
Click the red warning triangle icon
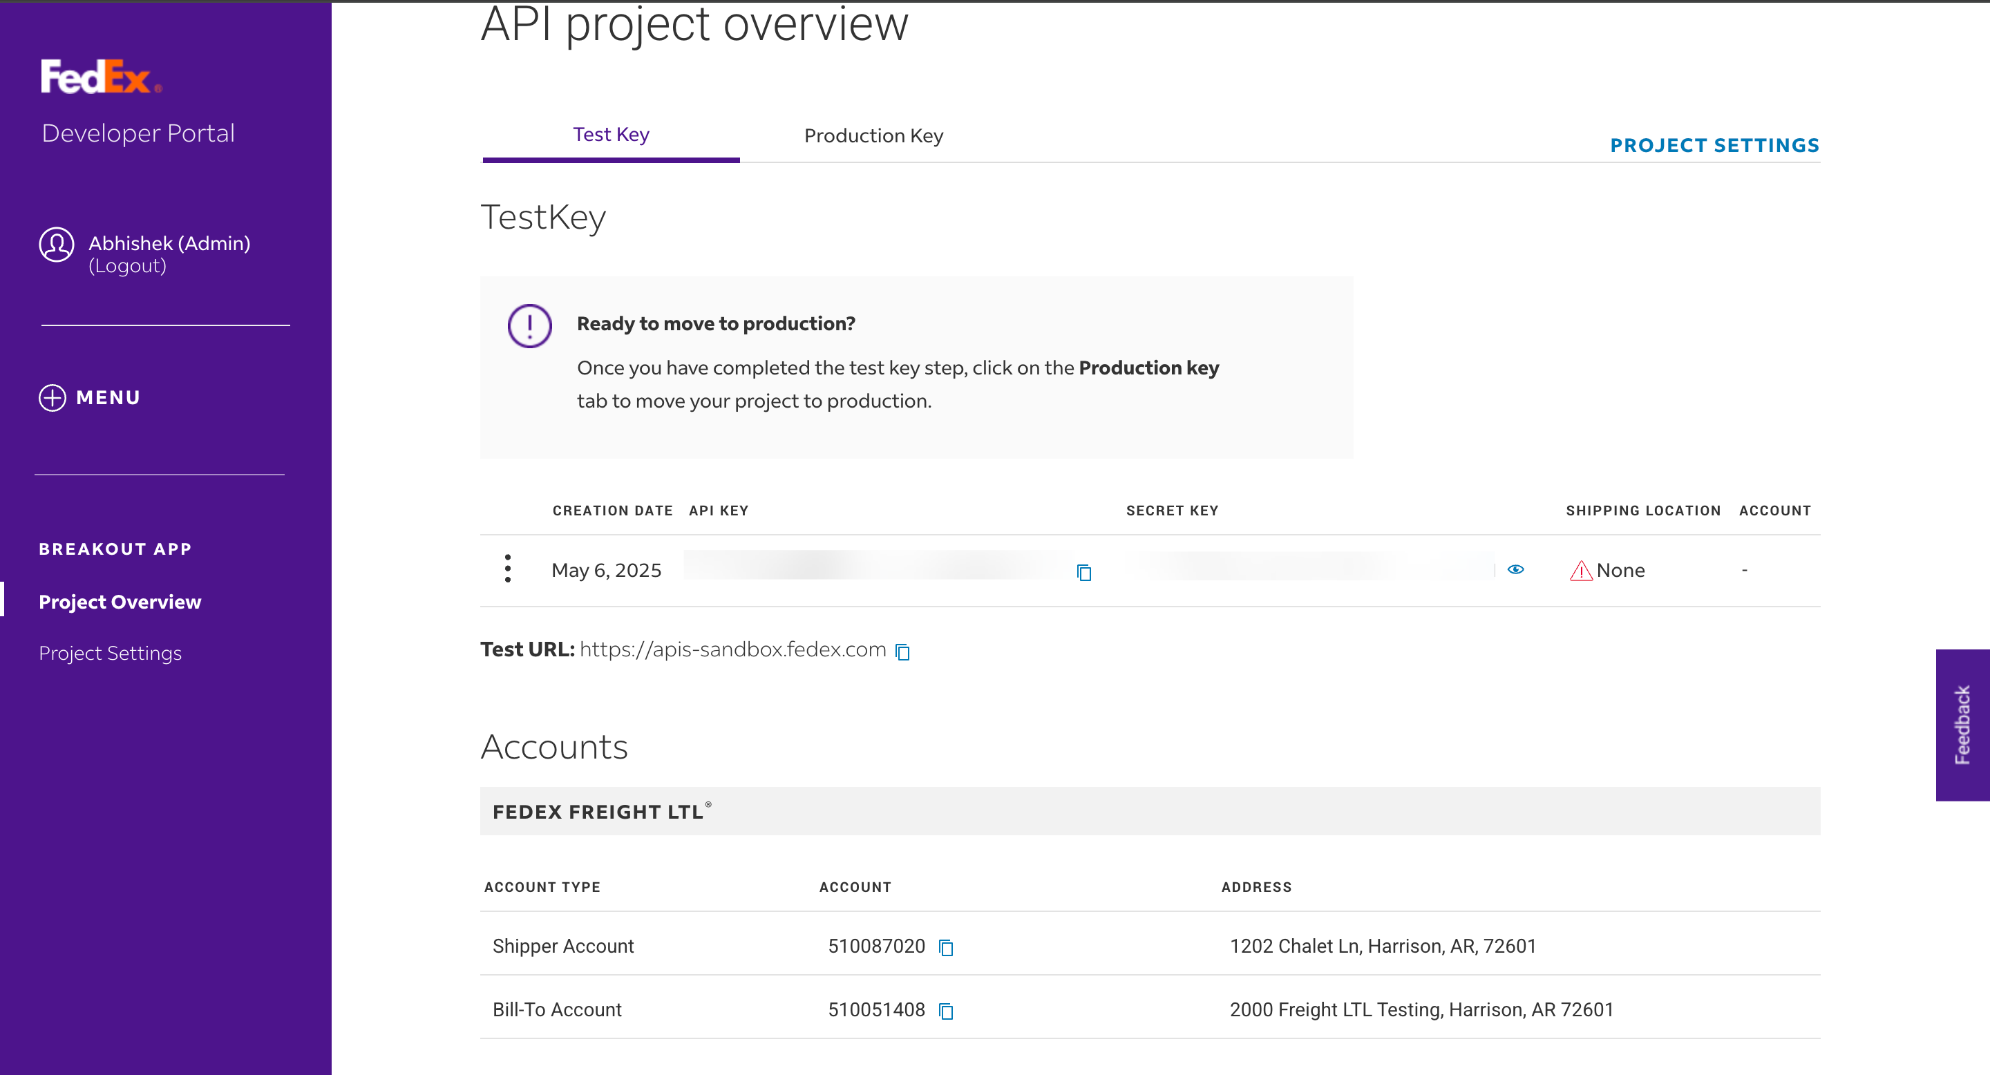pyautogui.click(x=1580, y=571)
